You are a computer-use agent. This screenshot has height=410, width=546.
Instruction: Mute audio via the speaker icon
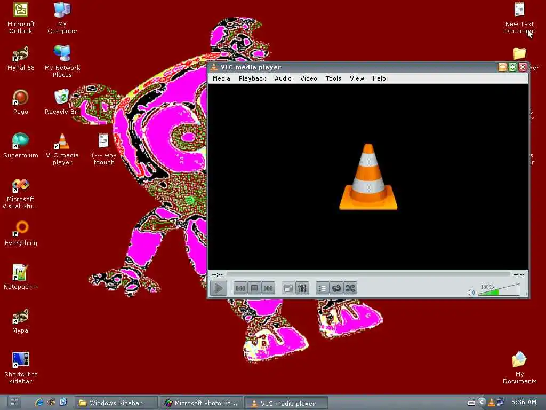point(471,292)
